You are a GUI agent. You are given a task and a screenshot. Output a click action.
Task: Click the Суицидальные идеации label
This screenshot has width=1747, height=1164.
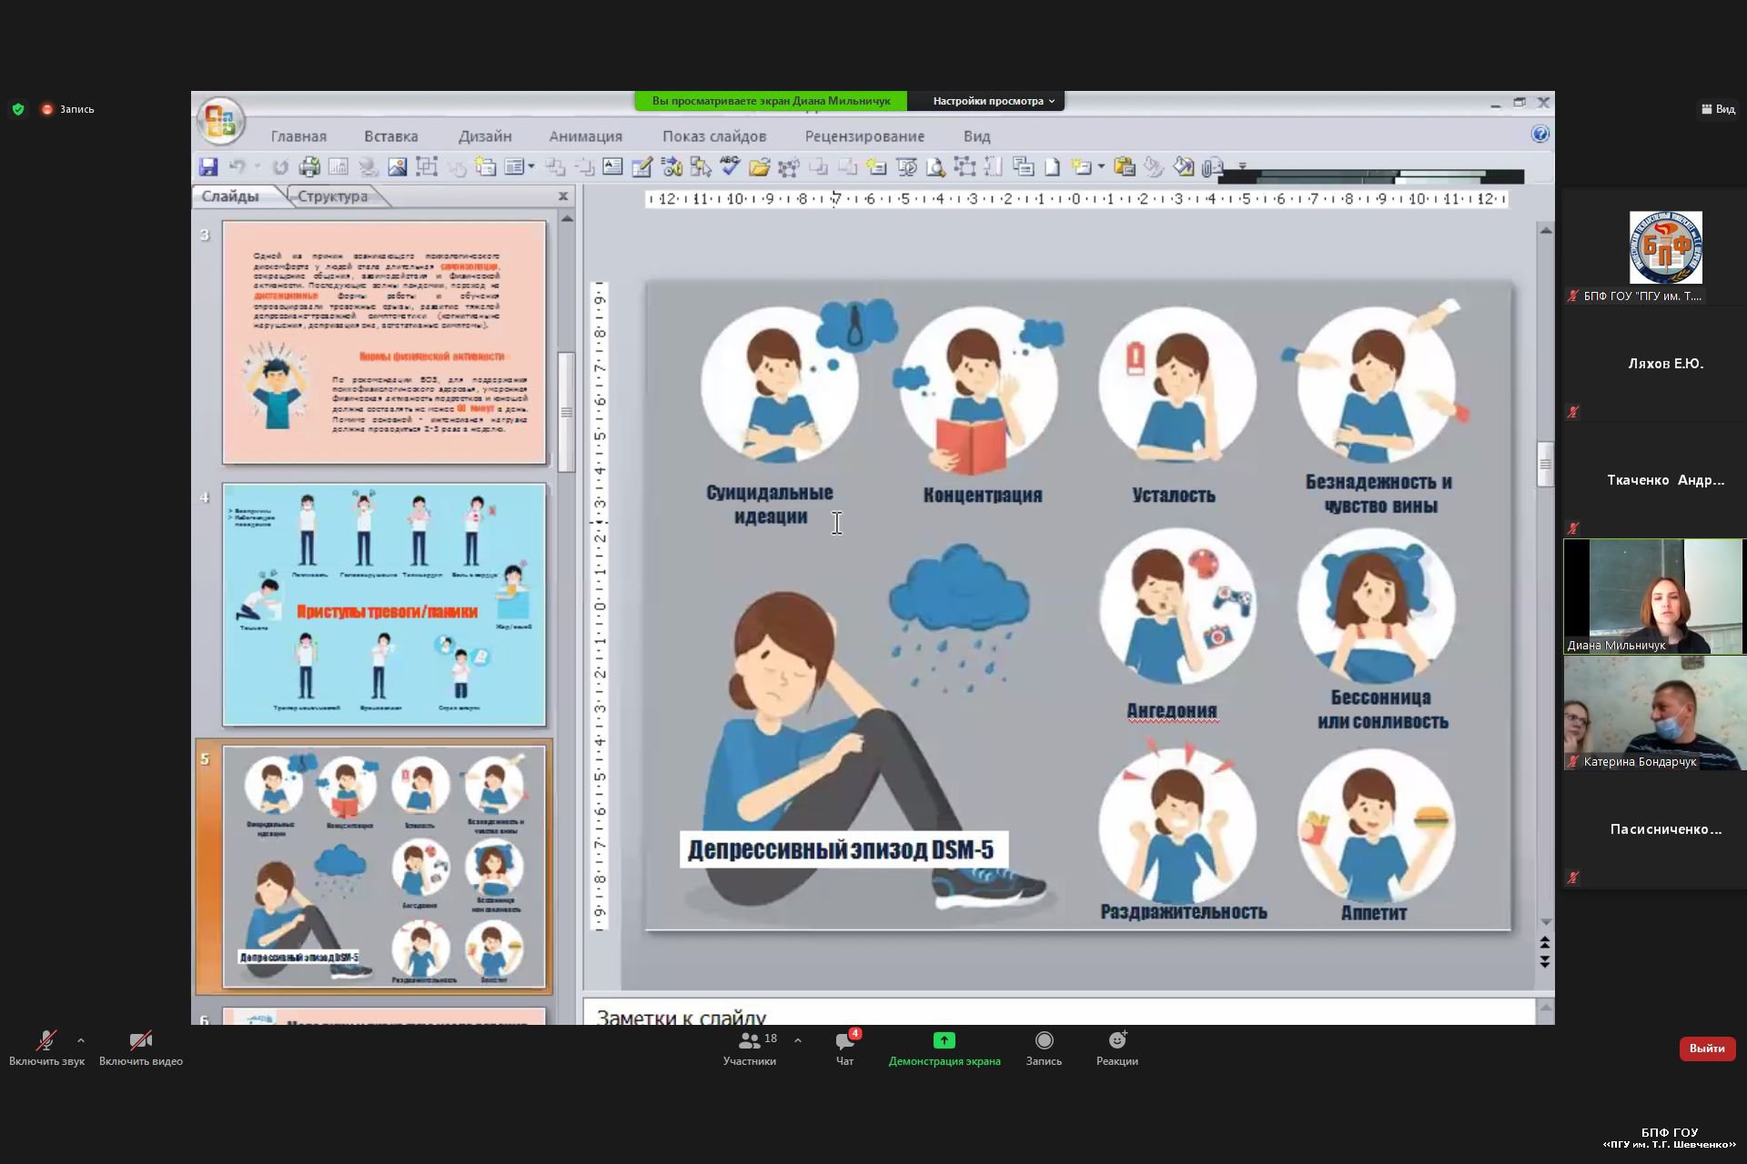(770, 505)
